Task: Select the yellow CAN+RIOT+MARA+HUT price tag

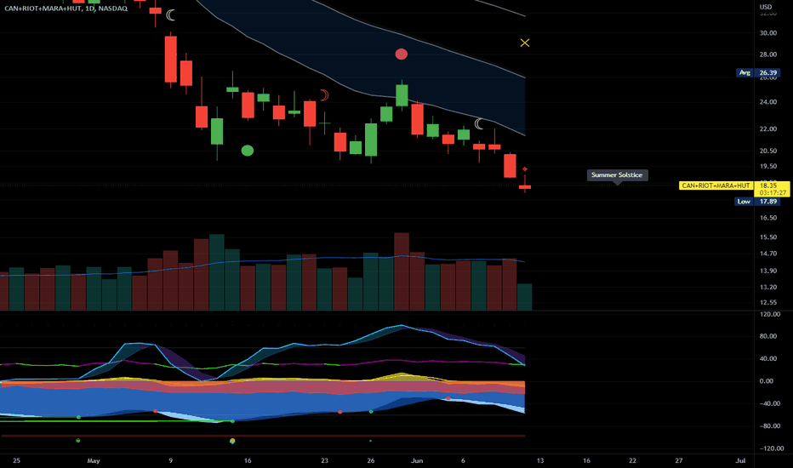Action: (x=716, y=185)
